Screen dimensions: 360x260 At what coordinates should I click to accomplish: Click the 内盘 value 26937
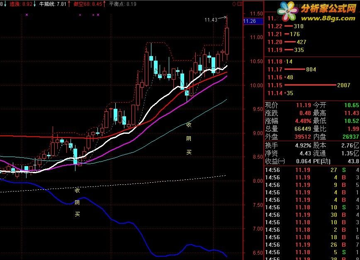point(351,137)
